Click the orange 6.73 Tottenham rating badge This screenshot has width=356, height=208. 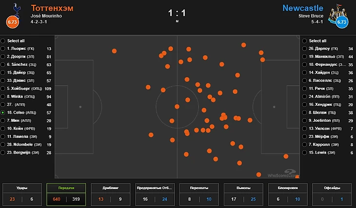pos(12,22)
